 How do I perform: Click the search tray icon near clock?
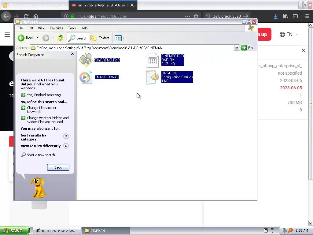290,231
